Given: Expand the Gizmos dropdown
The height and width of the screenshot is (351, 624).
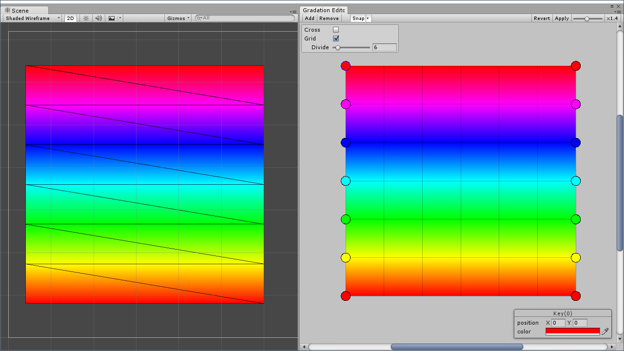Looking at the screenshot, I should (178, 18).
